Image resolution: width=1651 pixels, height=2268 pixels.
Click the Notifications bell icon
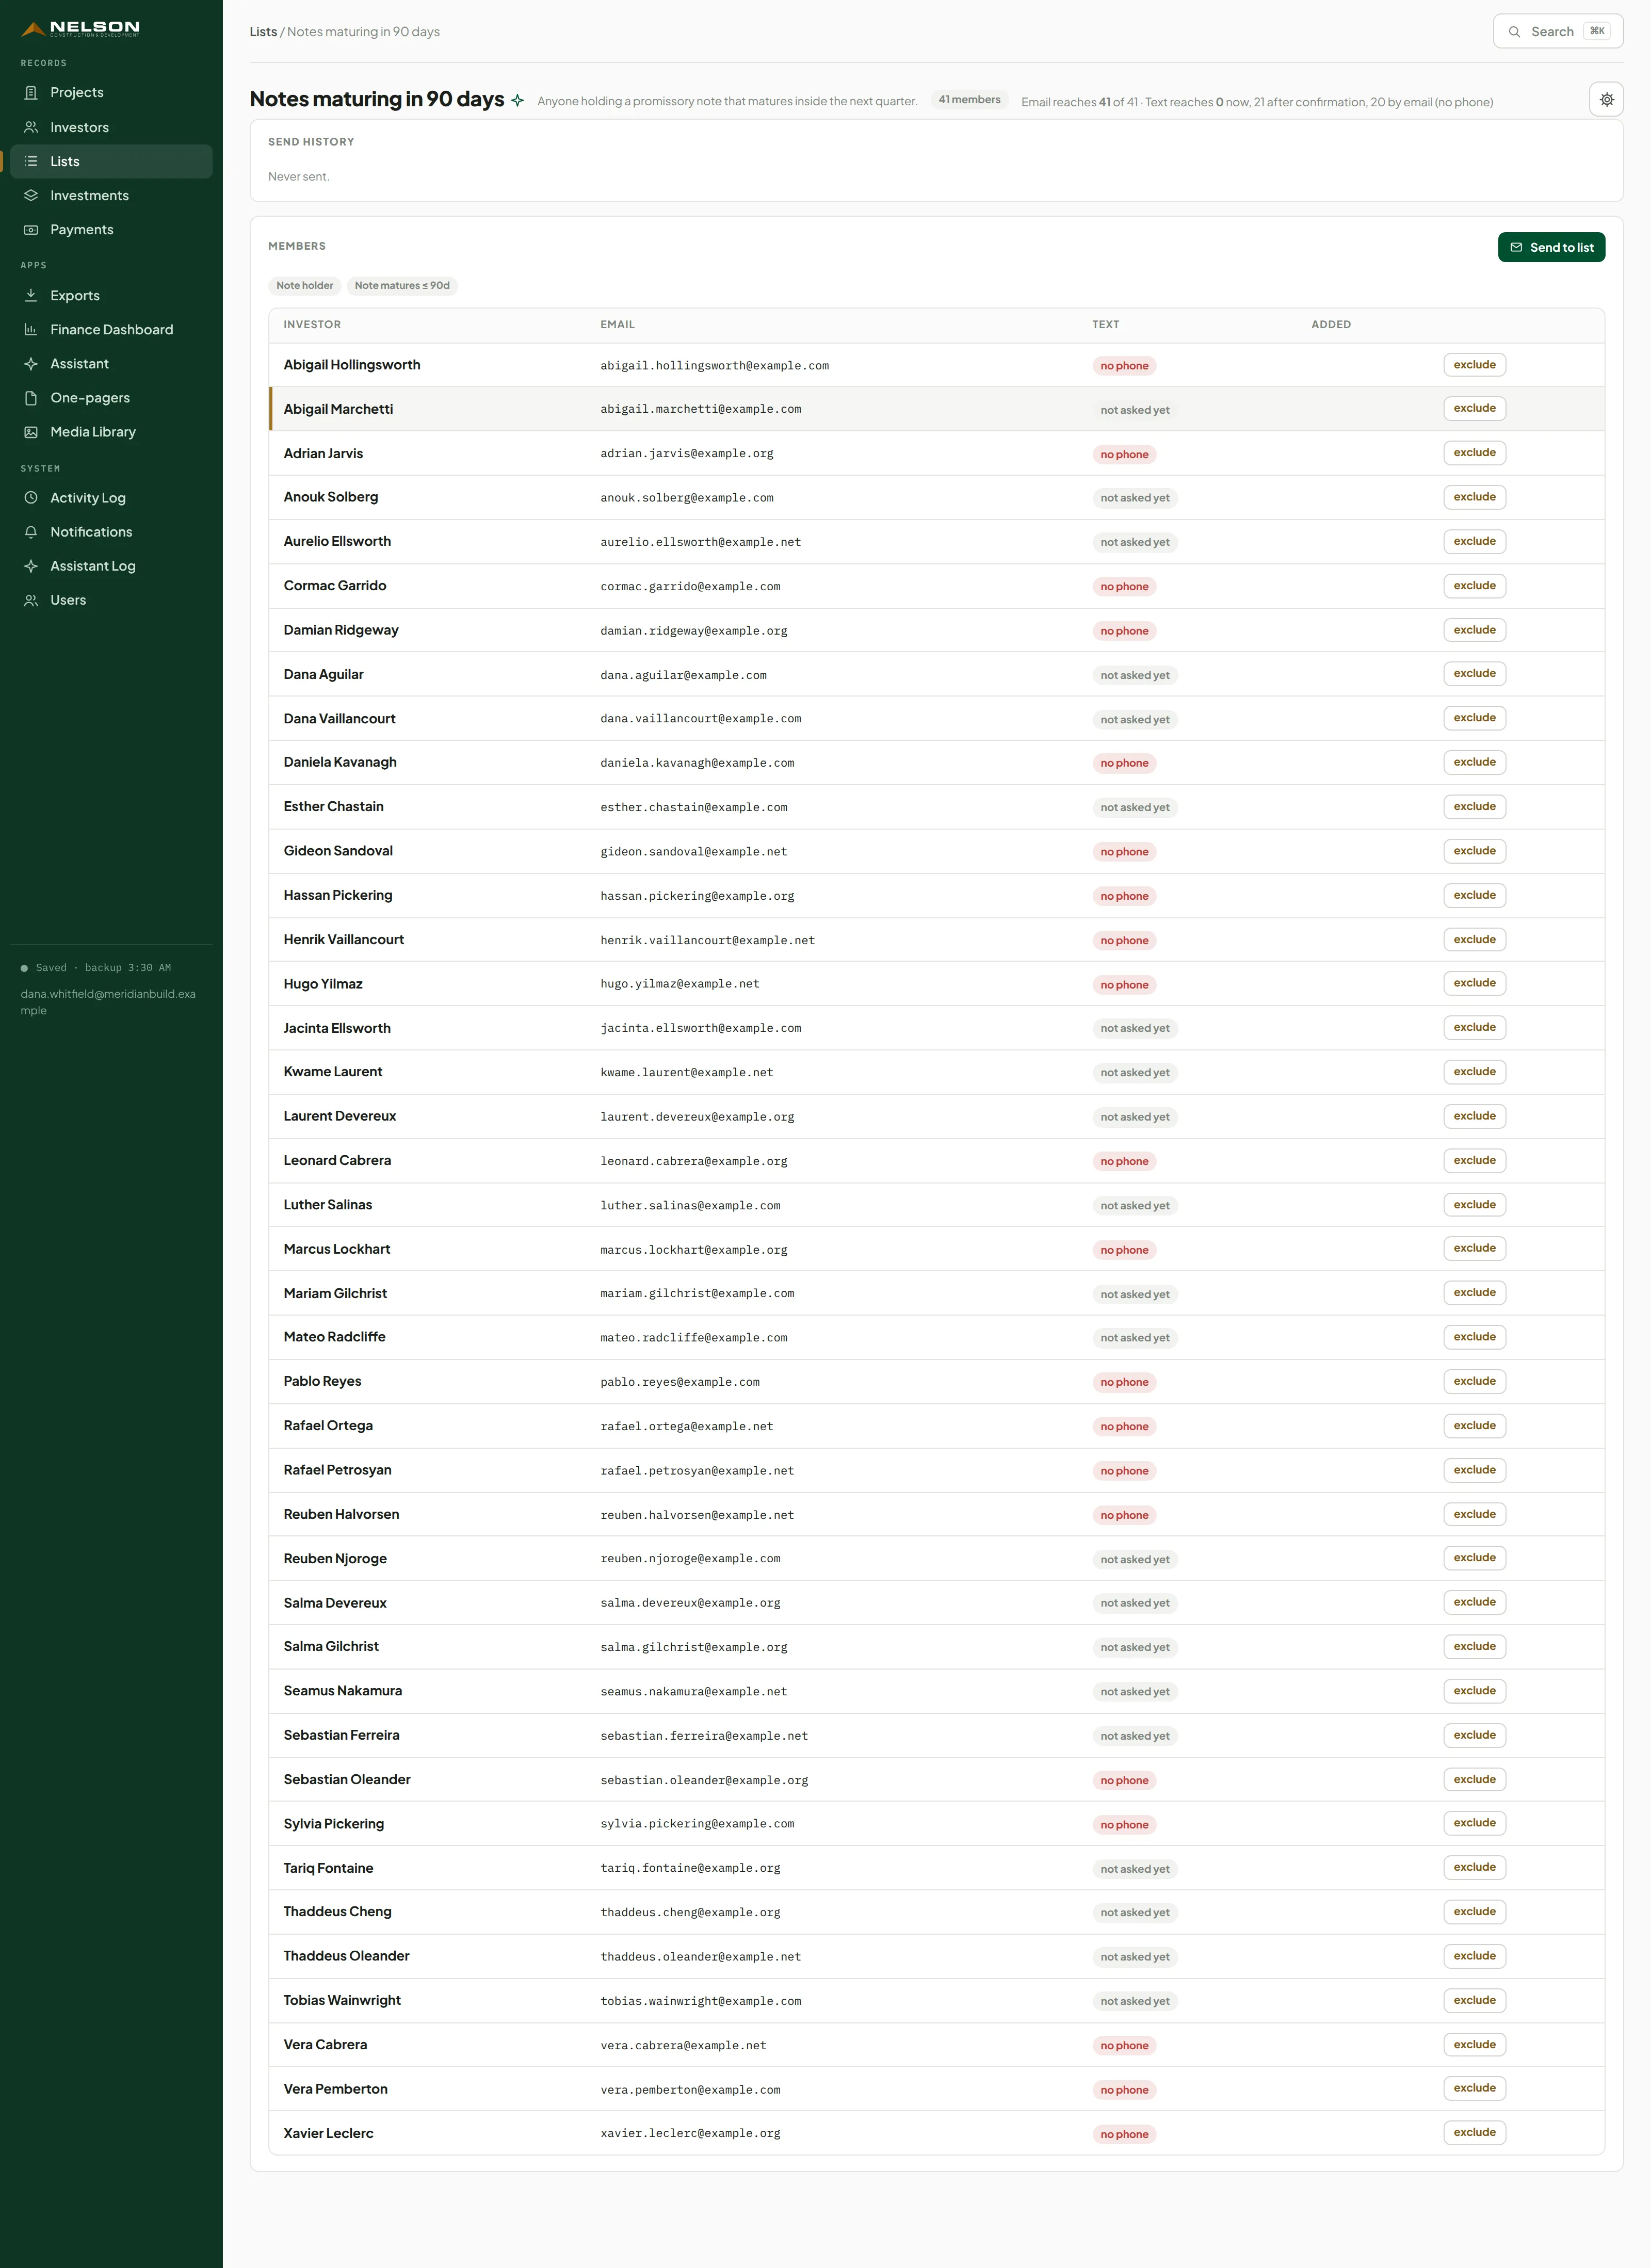[x=31, y=531]
